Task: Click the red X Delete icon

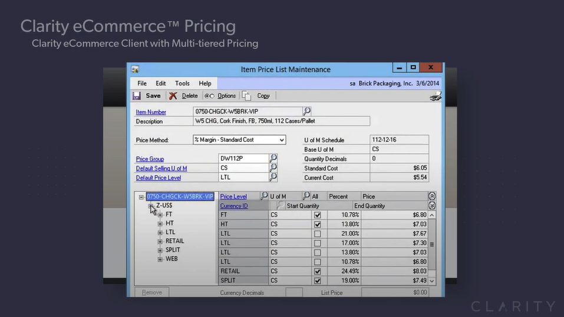Action: point(173,96)
